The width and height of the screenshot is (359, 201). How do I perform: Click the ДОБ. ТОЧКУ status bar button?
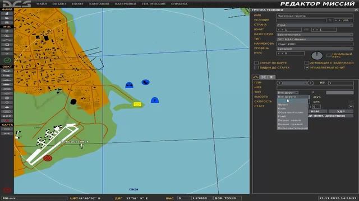tap(227, 198)
